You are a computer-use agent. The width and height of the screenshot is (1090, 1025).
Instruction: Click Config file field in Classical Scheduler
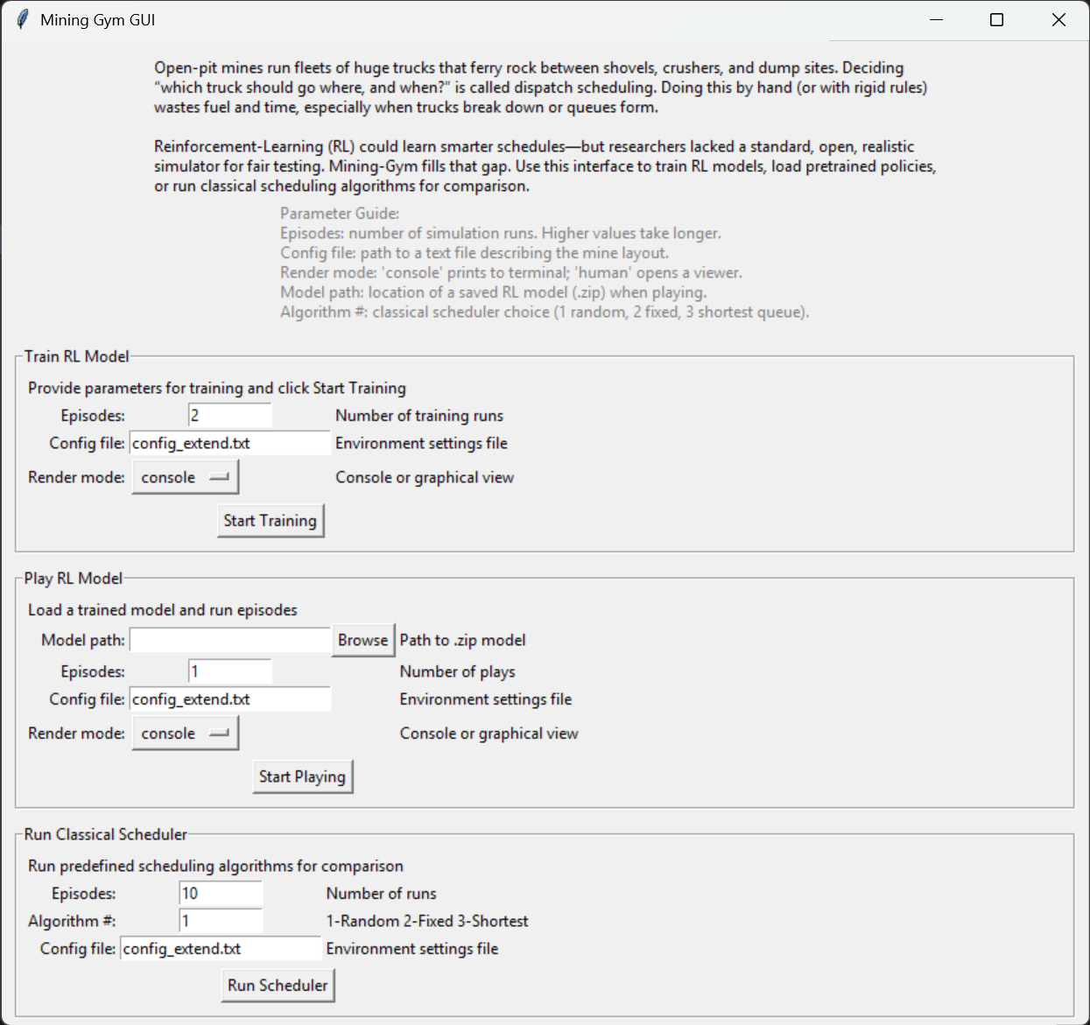(x=221, y=949)
